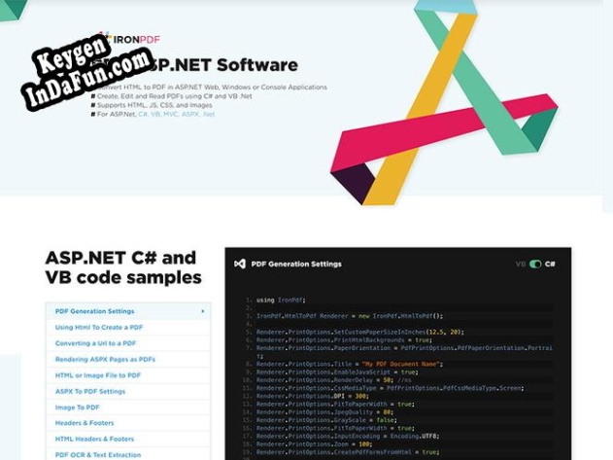
Task: Click 'Create, Edit and Read PDFs' bullet line
Action: coord(172,96)
